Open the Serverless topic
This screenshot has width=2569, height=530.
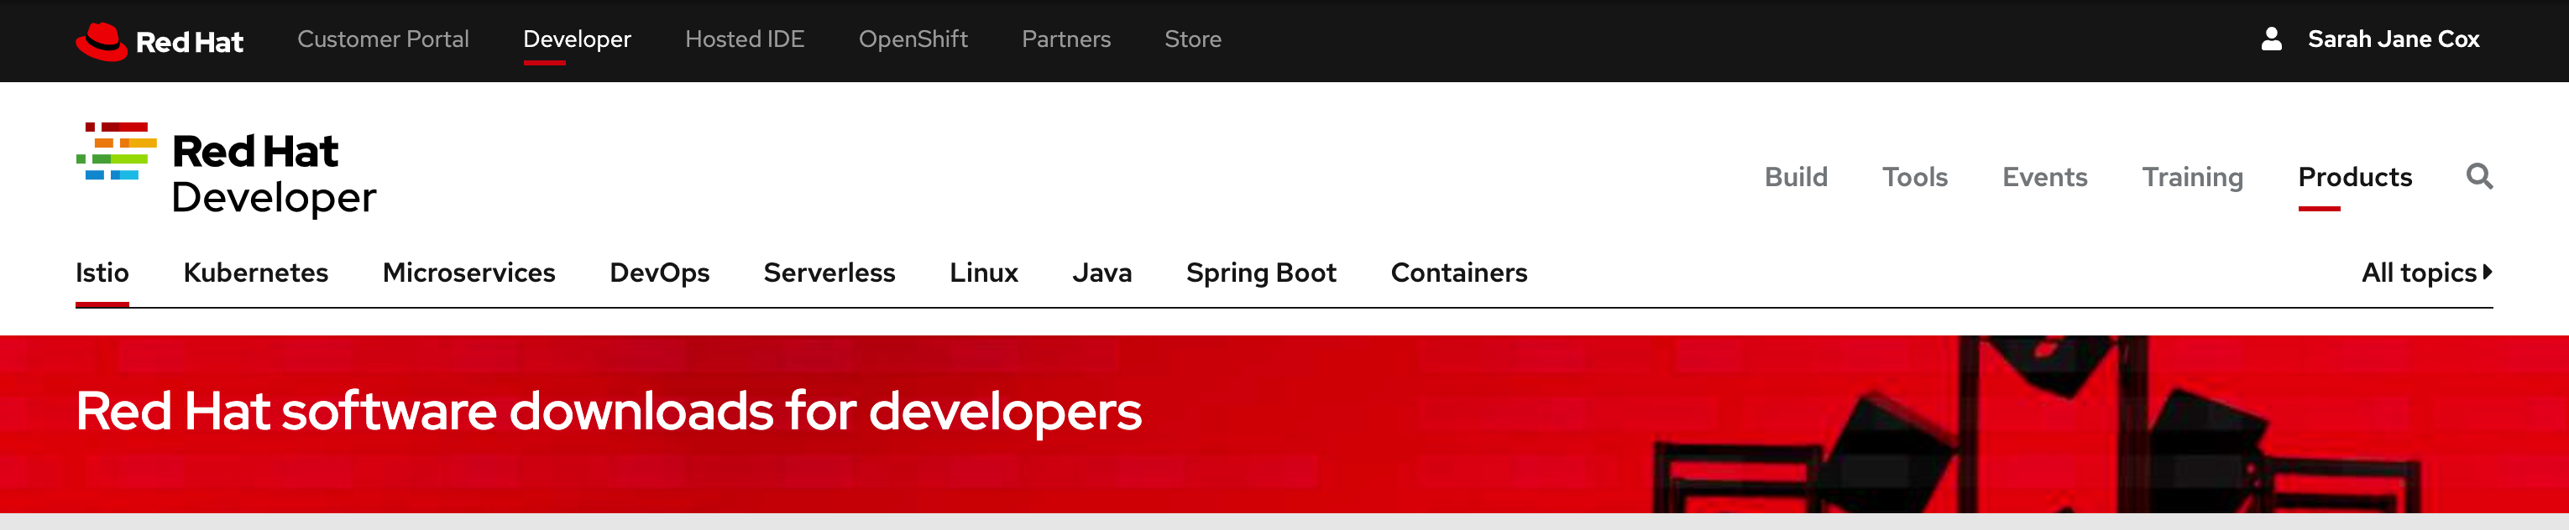829,272
